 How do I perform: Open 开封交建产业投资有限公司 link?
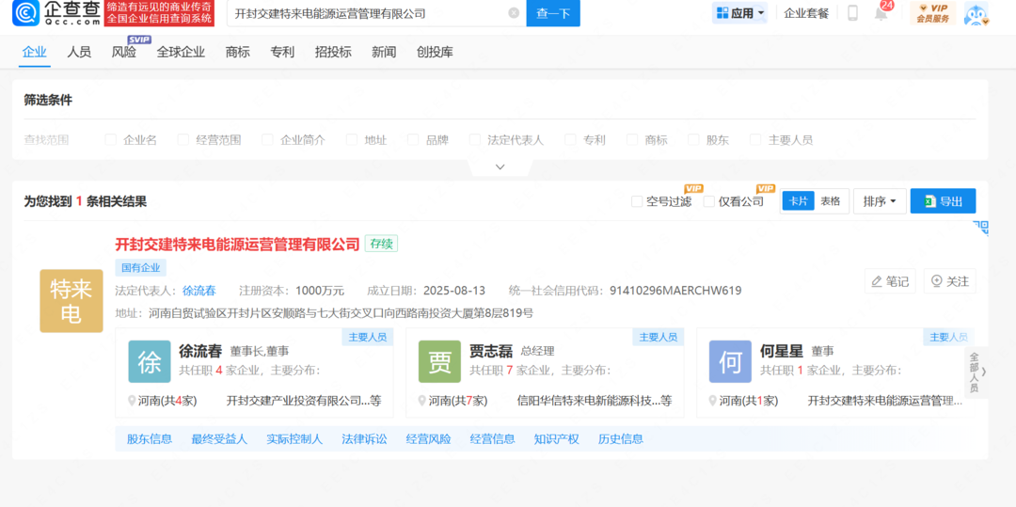pos(303,401)
